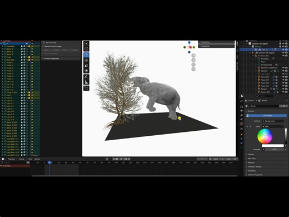Open the Marker menu in timeline
Viewport: 289px width, 217px height.
(37, 159)
